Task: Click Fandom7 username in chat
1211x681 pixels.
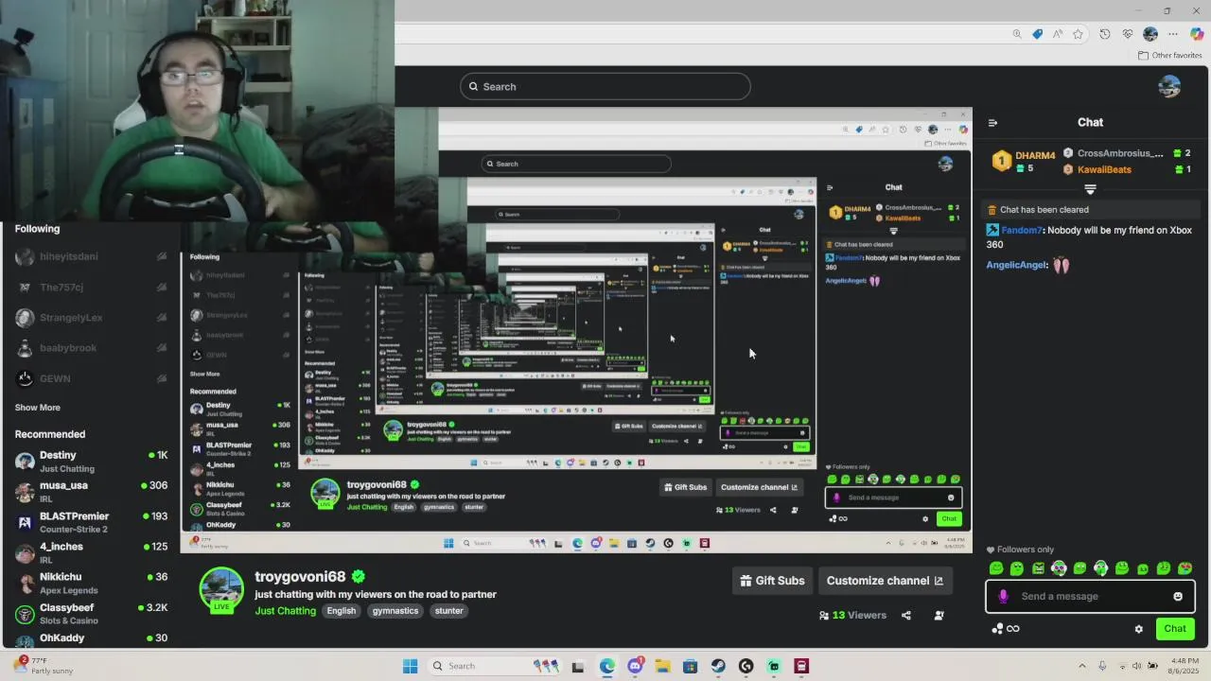Action: coord(1022,230)
